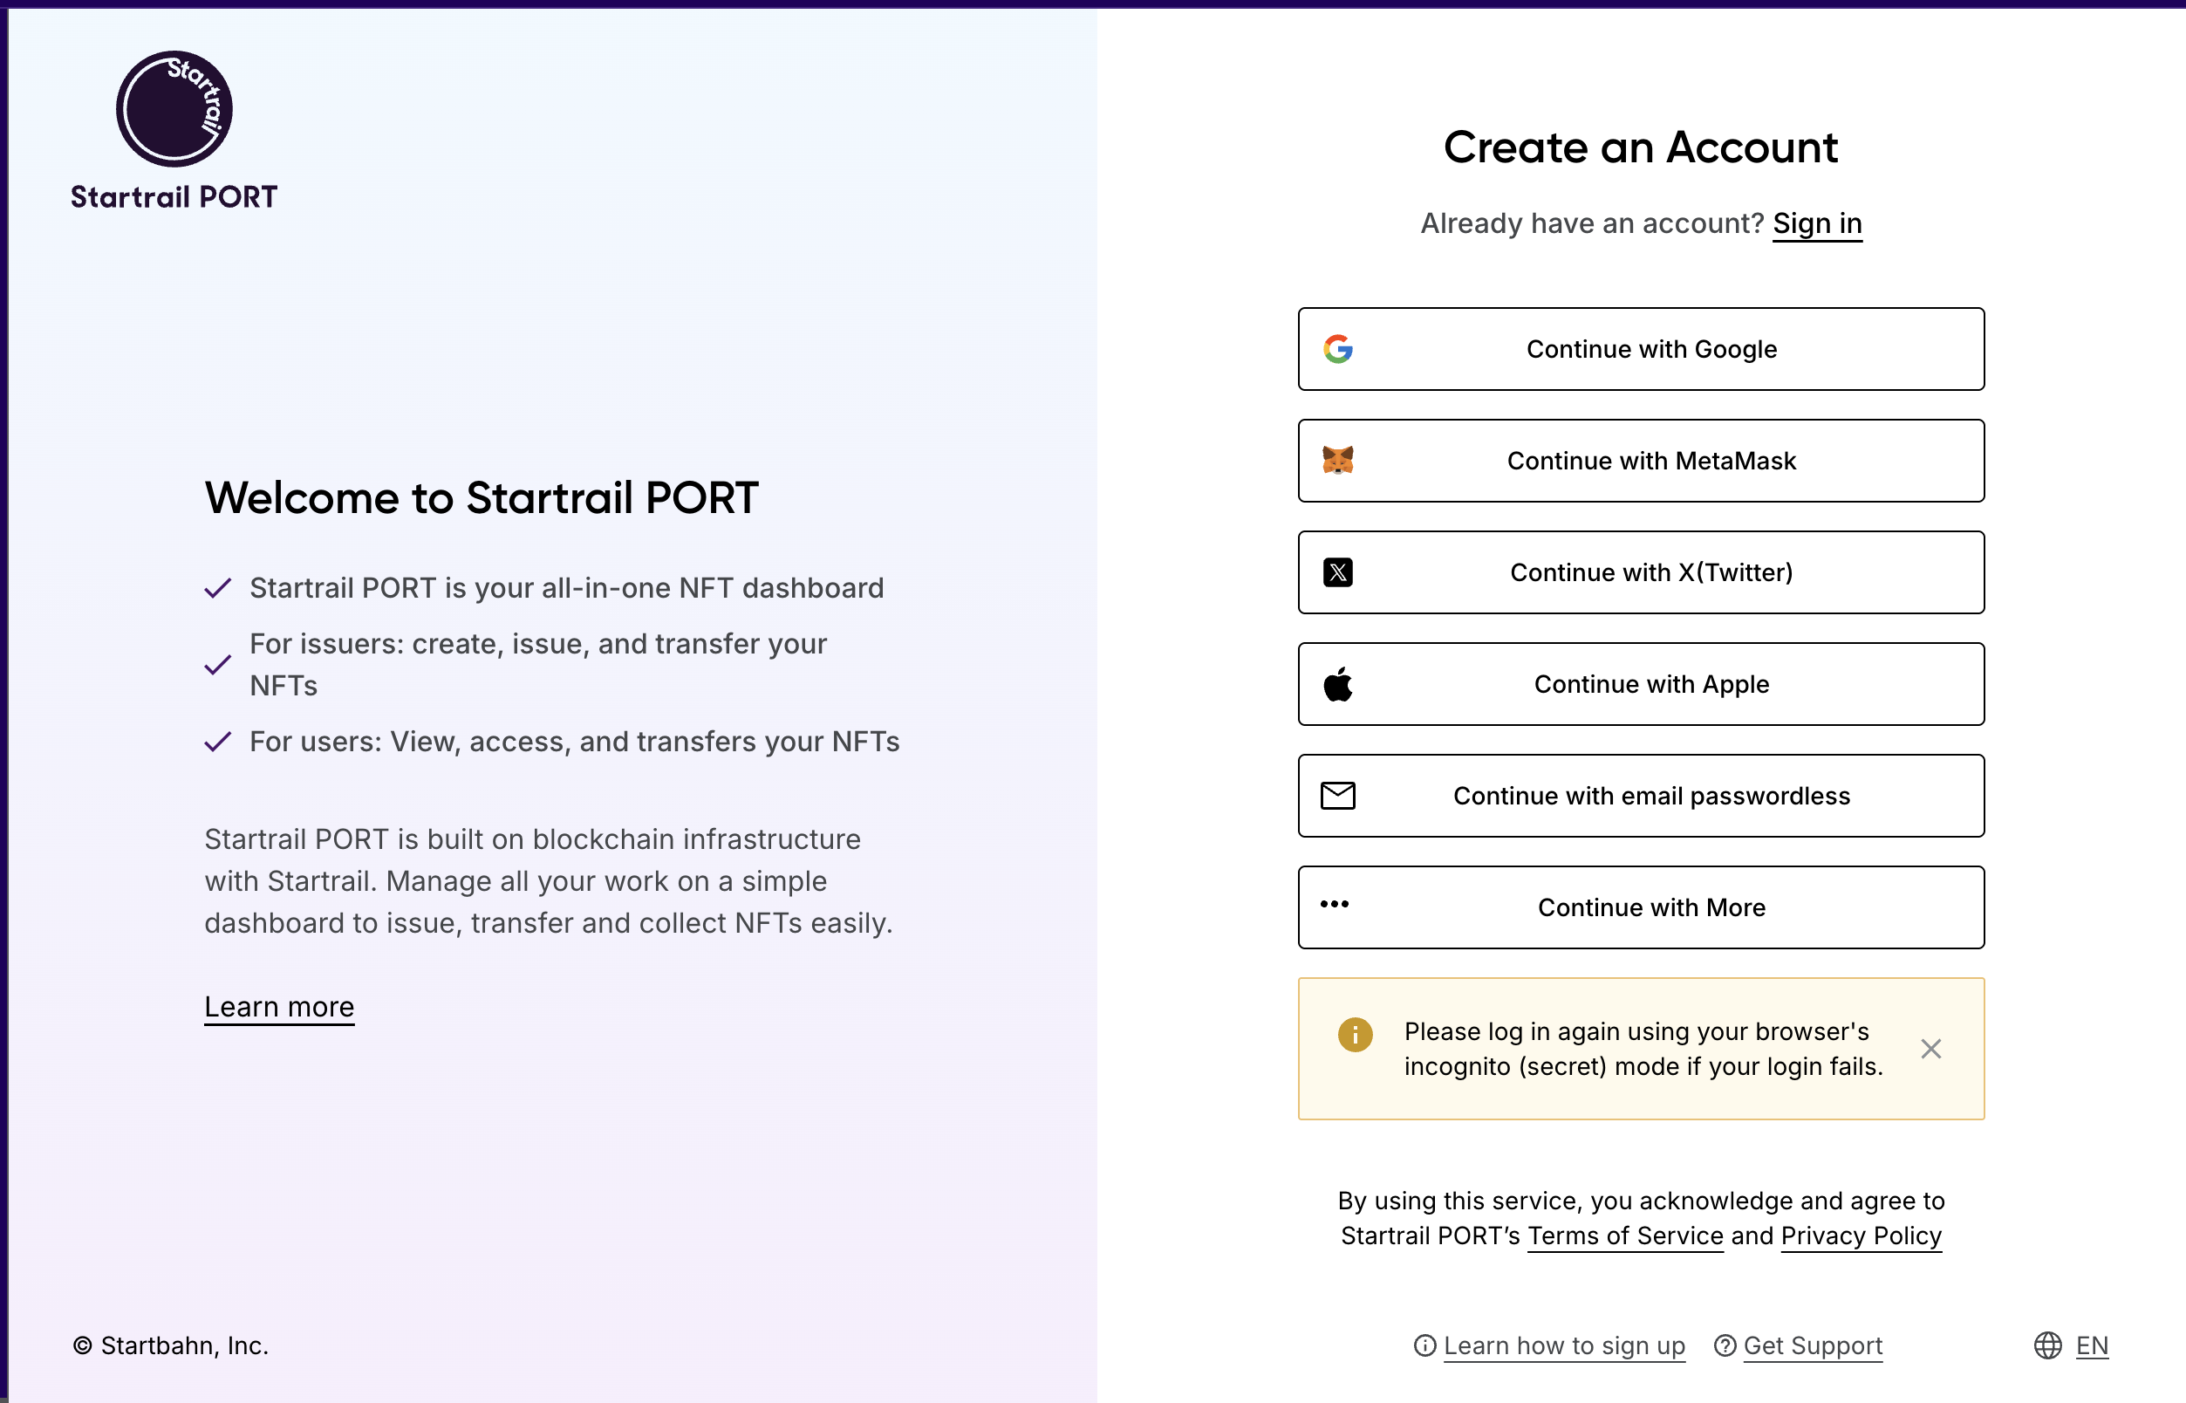The height and width of the screenshot is (1403, 2186).
Task: Change the language via the EN selector
Action: [x=2090, y=1345]
